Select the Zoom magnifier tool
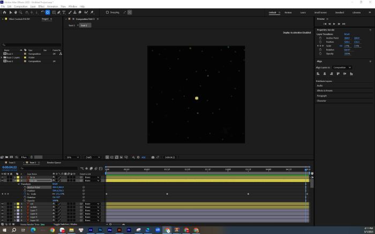375x234 pixels. click(21, 12)
